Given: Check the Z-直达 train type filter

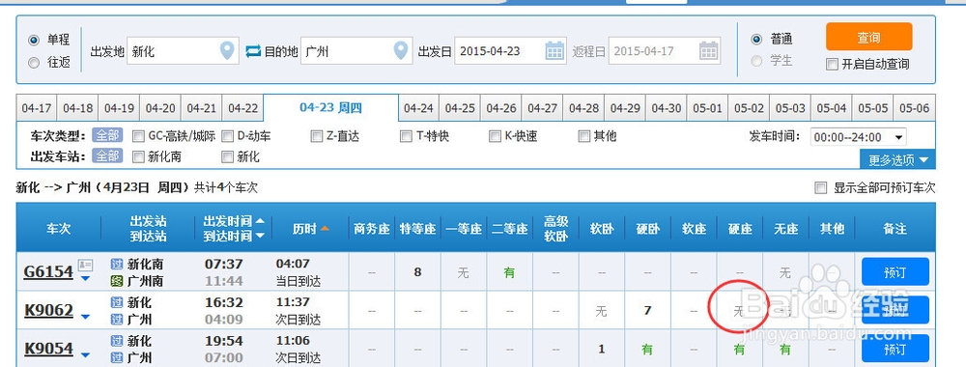Looking at the screenshot, I should coord(317,136).
